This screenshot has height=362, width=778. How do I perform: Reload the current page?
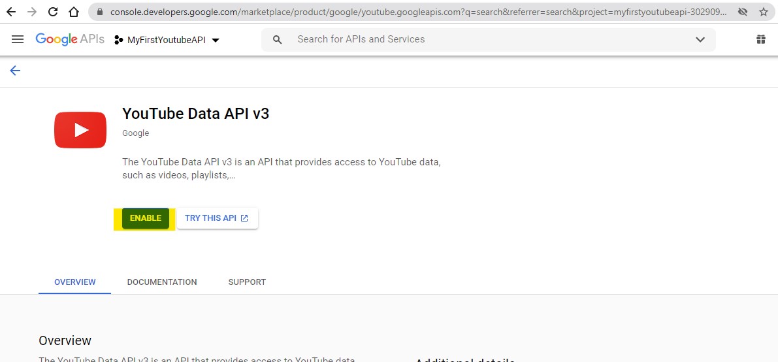coord(53,12)
